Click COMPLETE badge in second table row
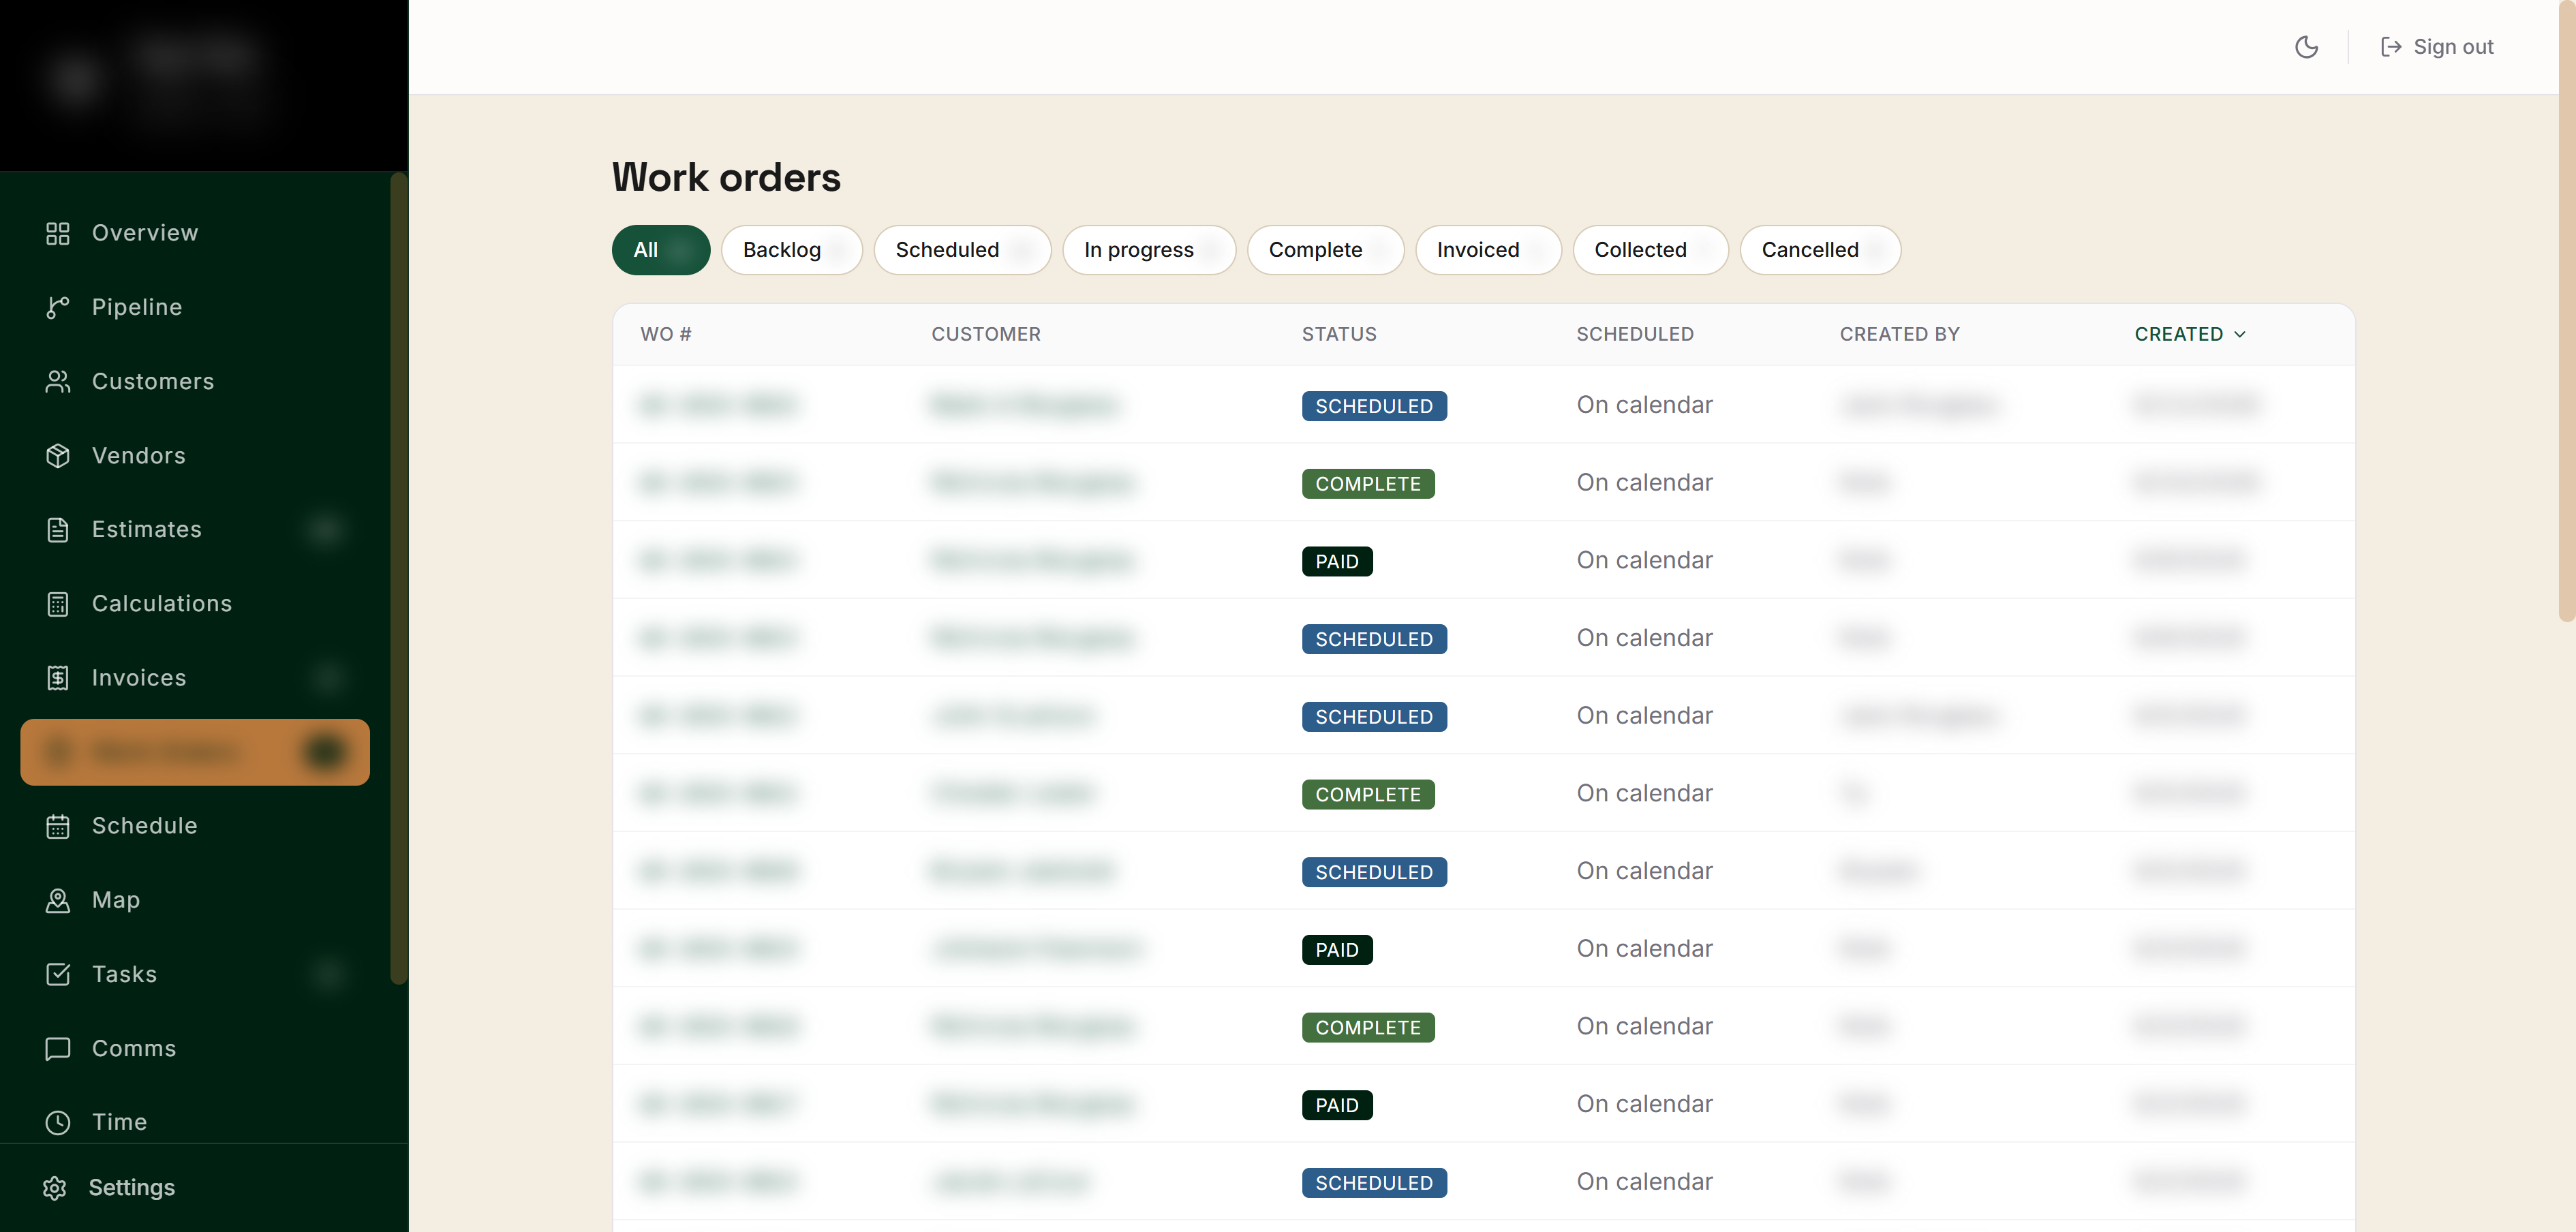This screenshot has width=2576, height=1232. click(1368, 484)
